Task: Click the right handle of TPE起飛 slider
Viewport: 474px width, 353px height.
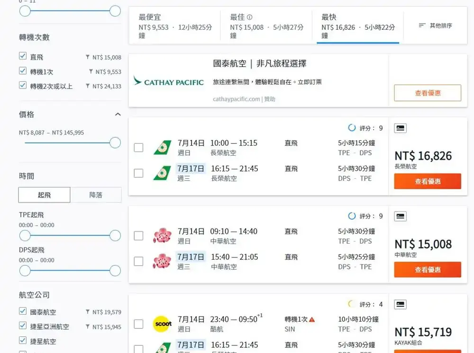Action: click(115, 236)
